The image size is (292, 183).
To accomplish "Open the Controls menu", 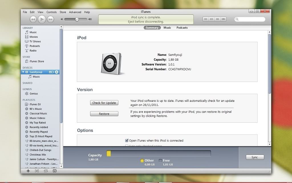I will coord(52,12).
